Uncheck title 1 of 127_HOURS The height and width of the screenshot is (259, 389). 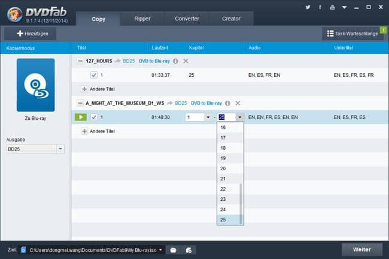point(94,75)
